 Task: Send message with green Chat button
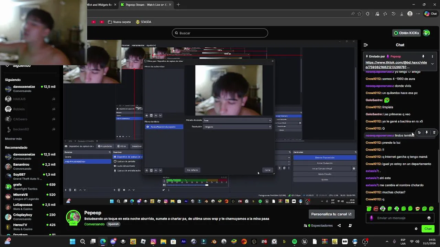pos(428,229)
